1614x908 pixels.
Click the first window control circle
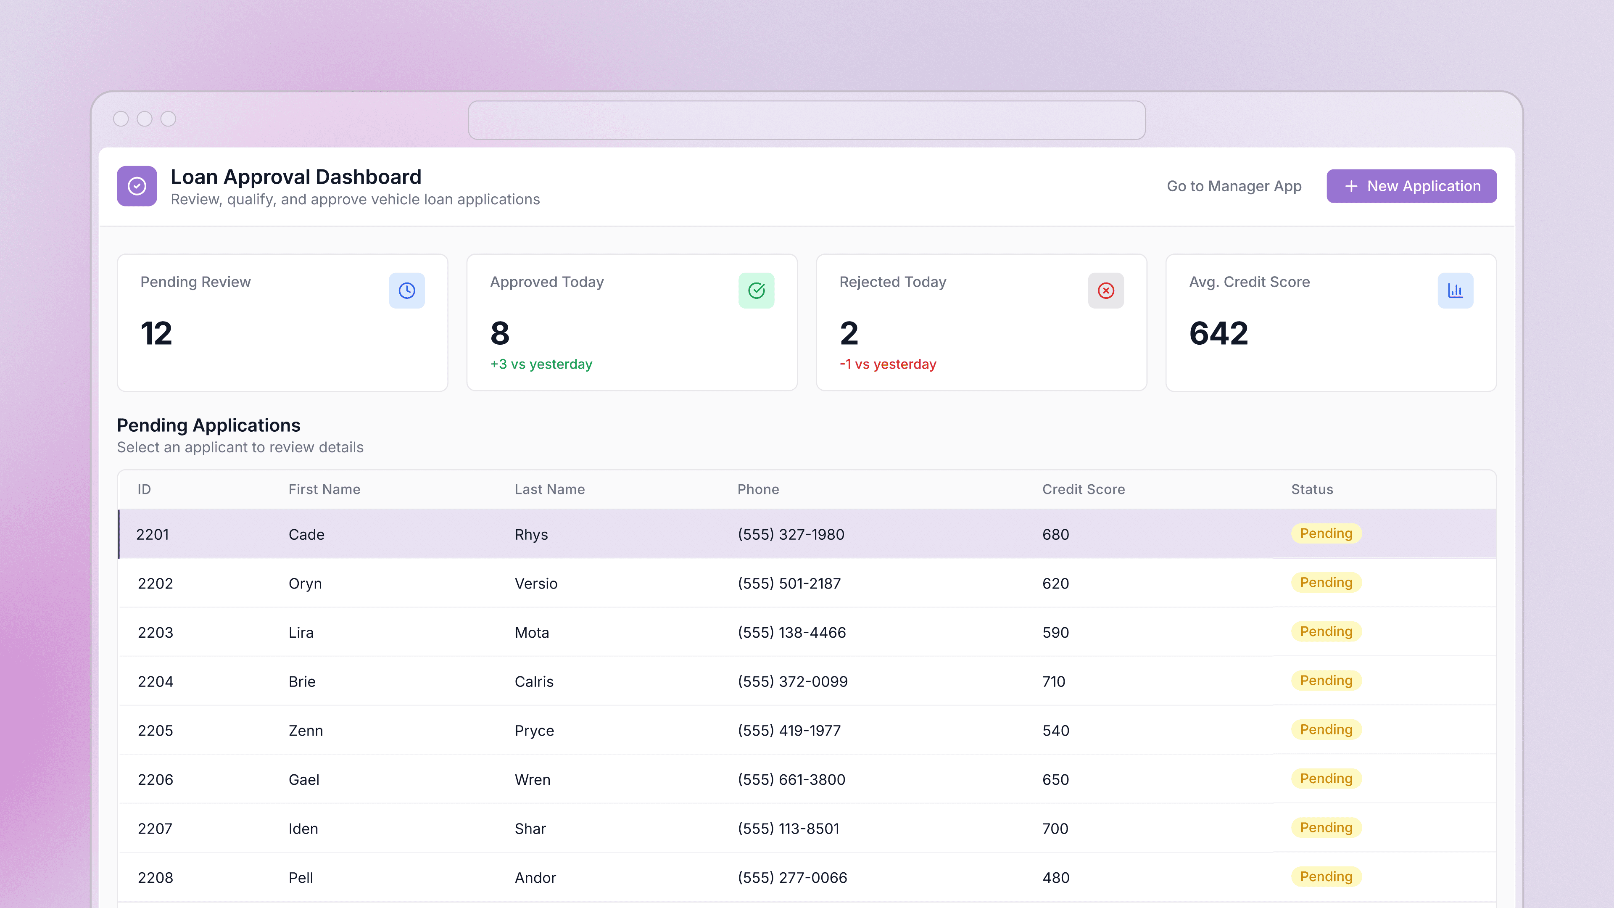tap(121, 119)
